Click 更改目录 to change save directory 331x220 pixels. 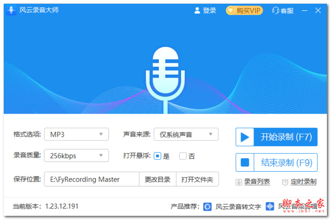point(157,179)
